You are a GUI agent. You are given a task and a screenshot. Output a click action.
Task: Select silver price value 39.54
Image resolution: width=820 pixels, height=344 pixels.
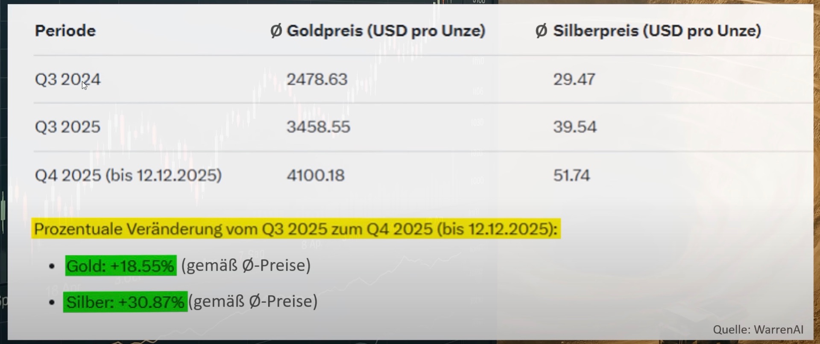(575, 127)
